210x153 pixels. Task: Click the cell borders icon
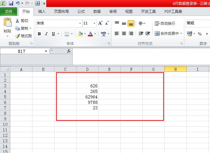67,34
